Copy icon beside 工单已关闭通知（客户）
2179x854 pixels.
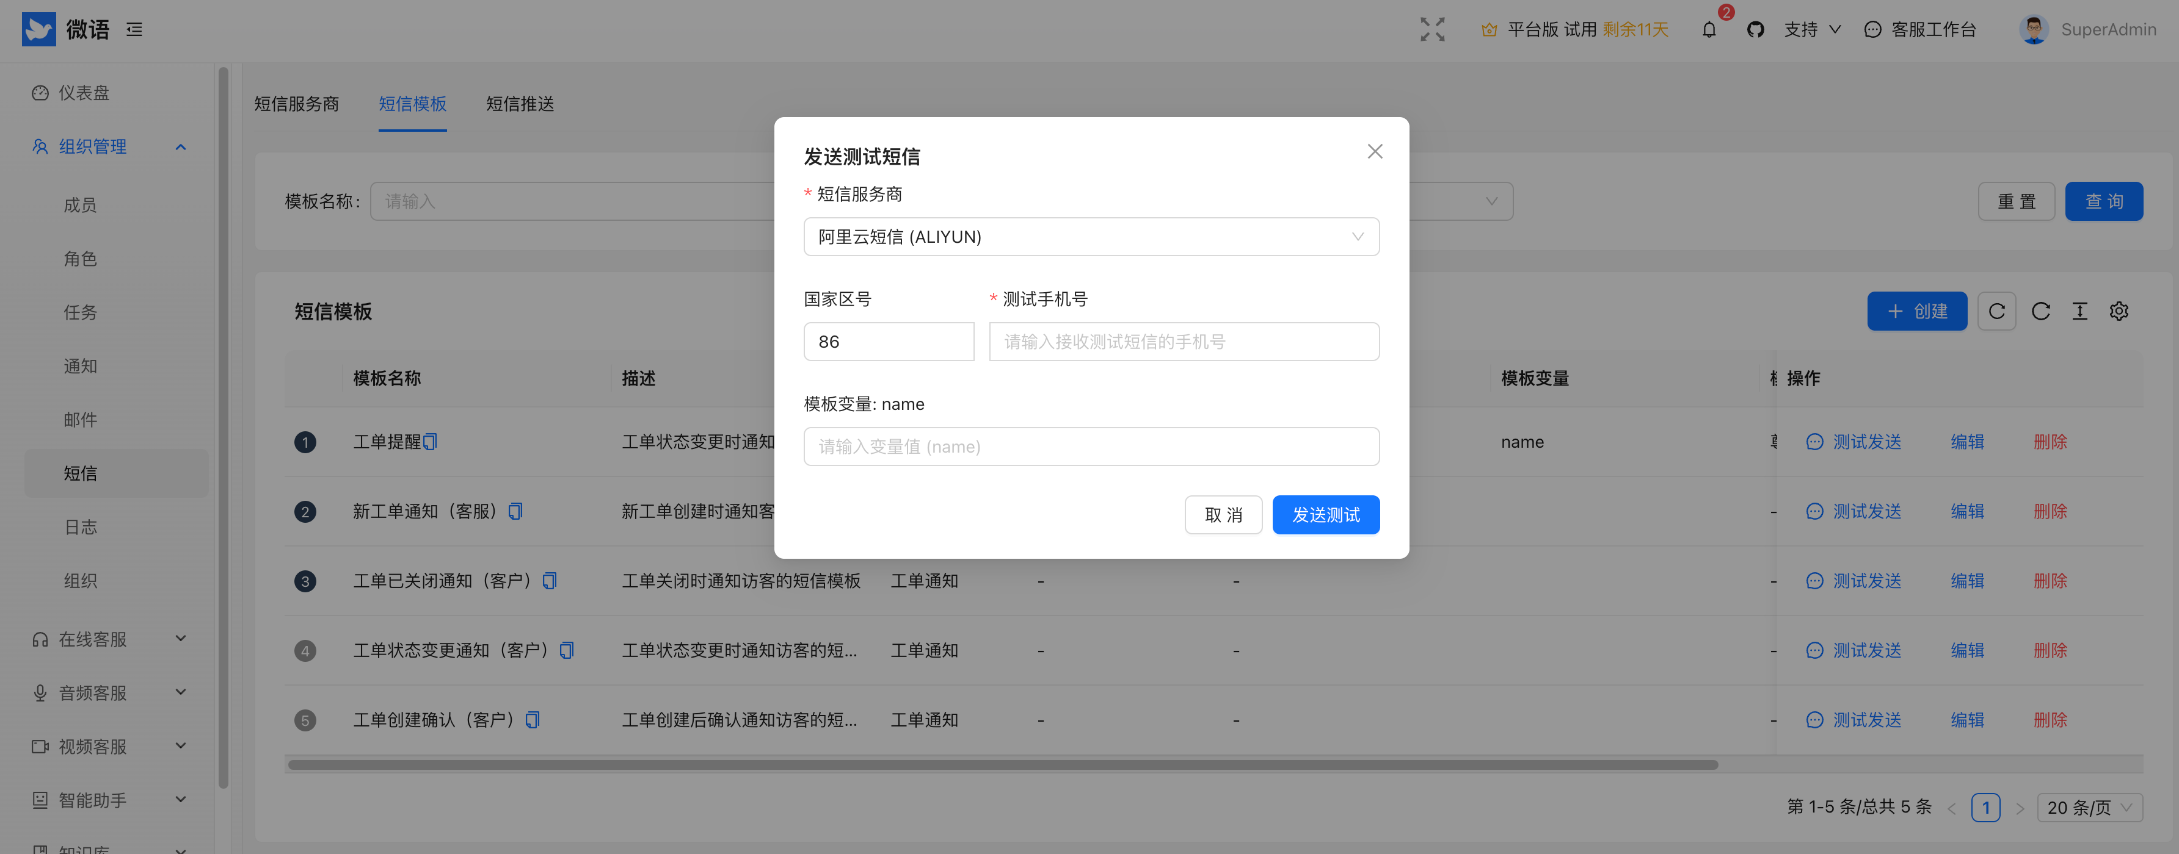point(549,581)
